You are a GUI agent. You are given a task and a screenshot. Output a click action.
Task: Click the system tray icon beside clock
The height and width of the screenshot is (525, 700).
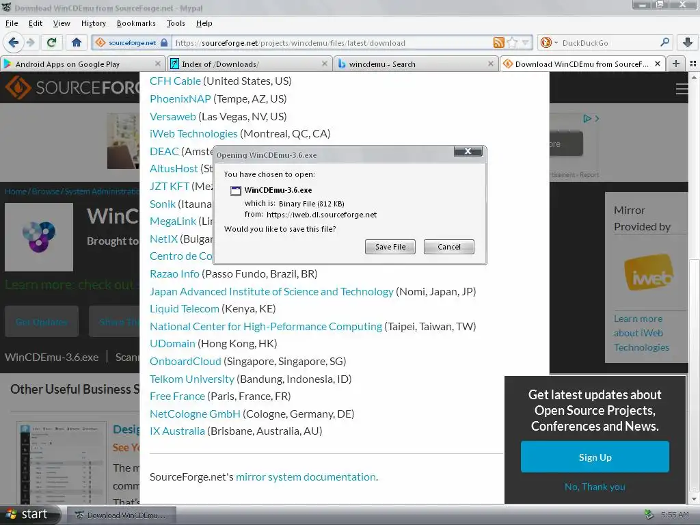pyautogui.click(x=649, y=515)
